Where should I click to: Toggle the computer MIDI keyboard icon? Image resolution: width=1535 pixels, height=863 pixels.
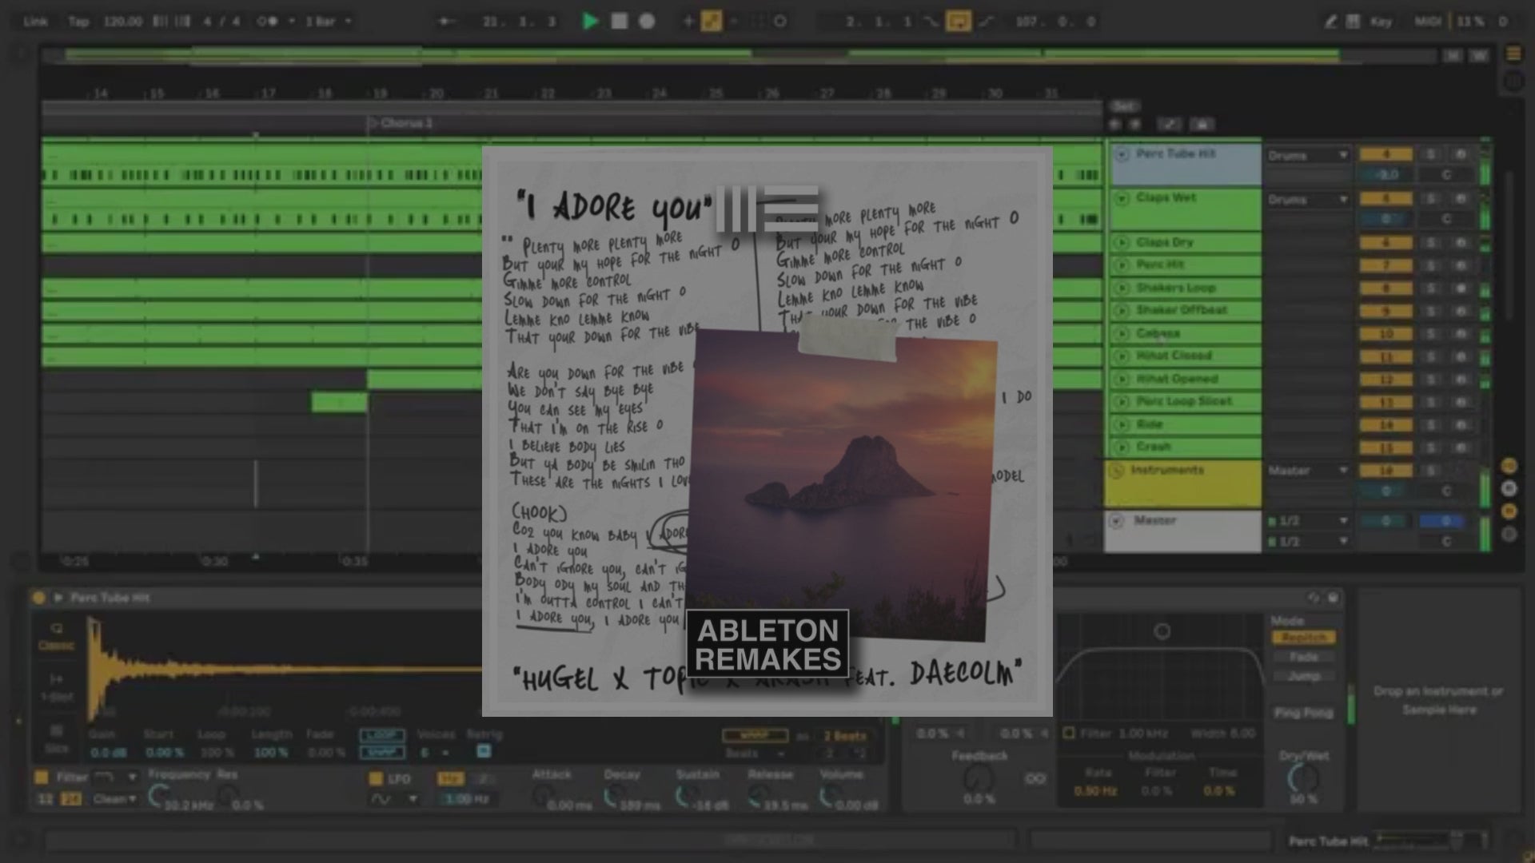pos(1353,22)
